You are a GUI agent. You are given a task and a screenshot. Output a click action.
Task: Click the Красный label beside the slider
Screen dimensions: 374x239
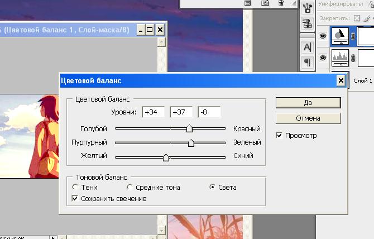pyautogui.click(x=247, y=129)
